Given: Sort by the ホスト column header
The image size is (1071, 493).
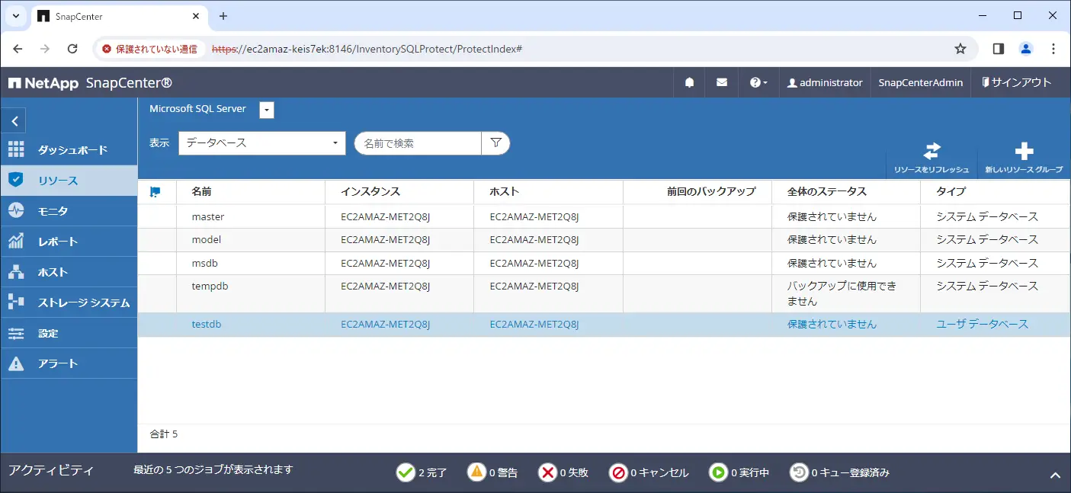Looking at the screenshot, I should click(x=504, y=192).
